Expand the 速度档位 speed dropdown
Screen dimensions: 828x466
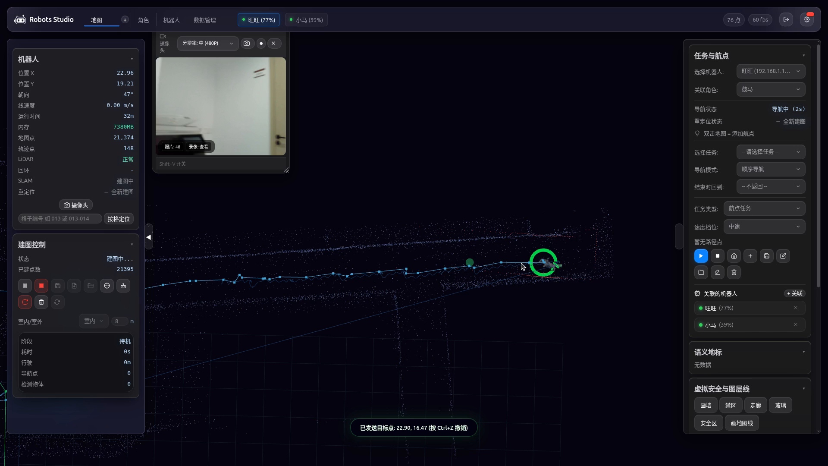764,227
